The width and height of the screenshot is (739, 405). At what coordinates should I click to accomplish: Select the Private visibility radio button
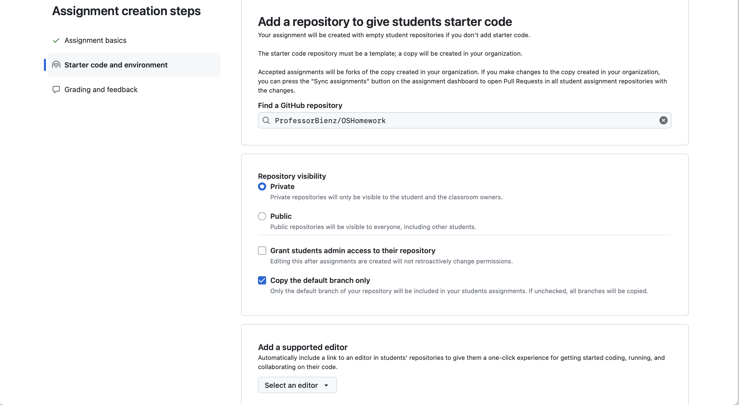click(x=262, y=186)
